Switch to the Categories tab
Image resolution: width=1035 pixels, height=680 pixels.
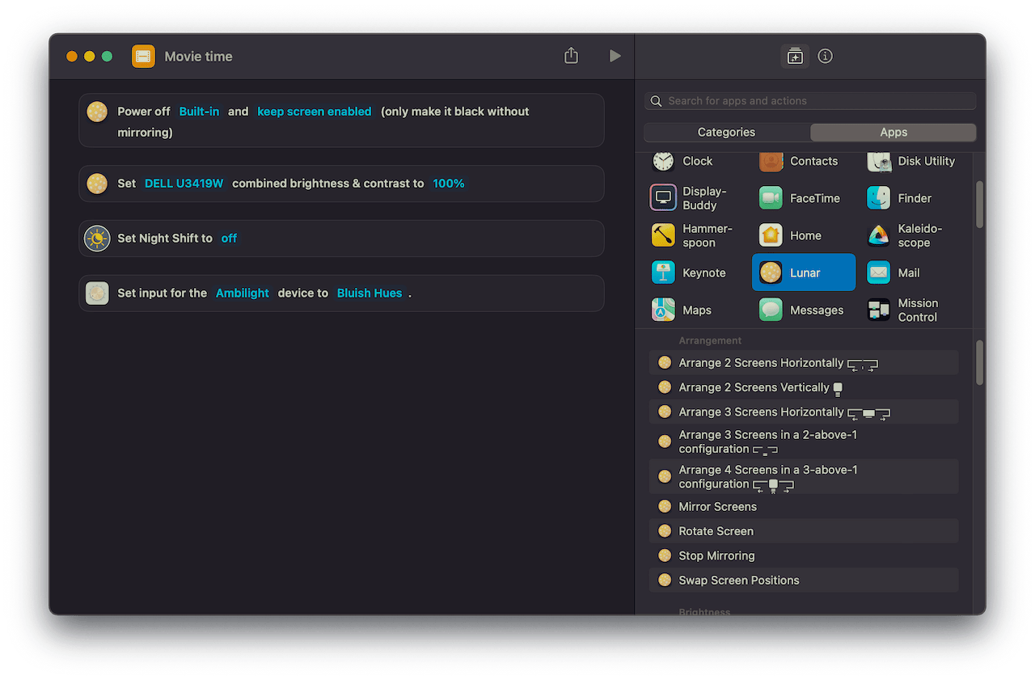pos(726,133)
